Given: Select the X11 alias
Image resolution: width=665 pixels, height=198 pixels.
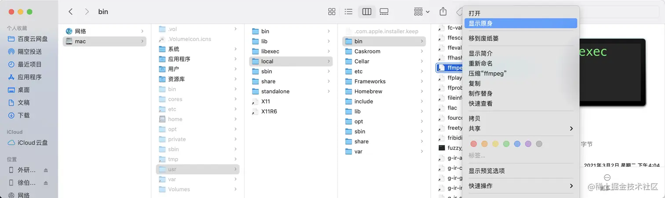Looking at the screenshot, I should (291, 101).
